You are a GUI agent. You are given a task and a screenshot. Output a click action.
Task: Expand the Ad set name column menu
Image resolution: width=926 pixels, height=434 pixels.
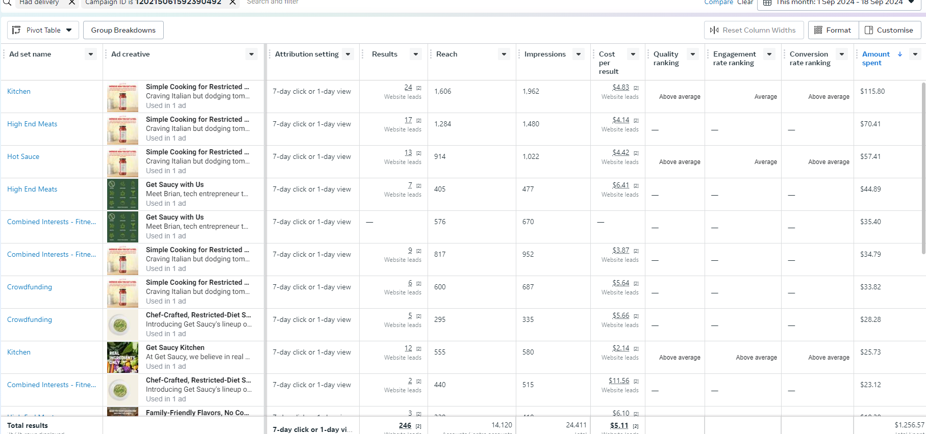(x=91, y=54)
